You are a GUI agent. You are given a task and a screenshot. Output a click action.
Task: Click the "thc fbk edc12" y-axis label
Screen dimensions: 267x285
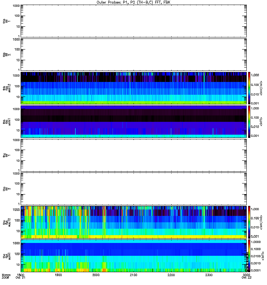tap(7, 222)
